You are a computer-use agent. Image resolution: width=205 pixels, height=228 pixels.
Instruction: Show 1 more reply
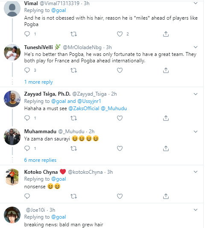[38, 82]
